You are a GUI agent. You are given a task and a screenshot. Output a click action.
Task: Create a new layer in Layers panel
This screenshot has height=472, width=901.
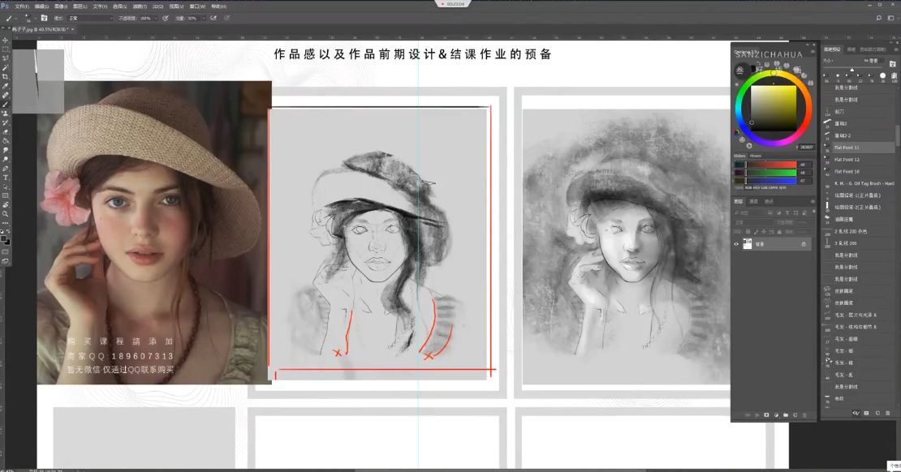point(795,414)
